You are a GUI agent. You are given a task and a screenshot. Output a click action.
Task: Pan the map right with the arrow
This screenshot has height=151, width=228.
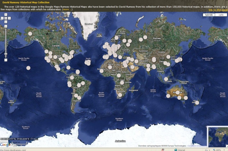click(x=9, y=18)
